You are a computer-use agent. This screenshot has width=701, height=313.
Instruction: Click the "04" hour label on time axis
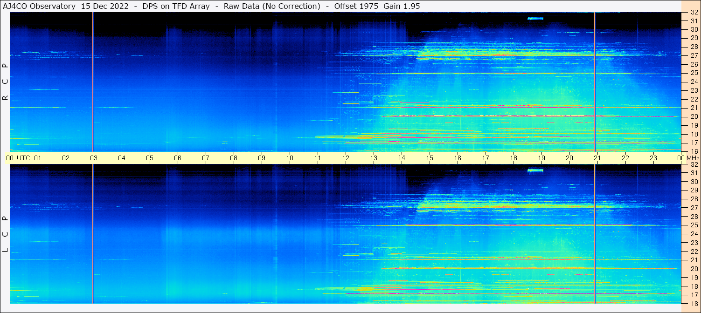(122, 158)
